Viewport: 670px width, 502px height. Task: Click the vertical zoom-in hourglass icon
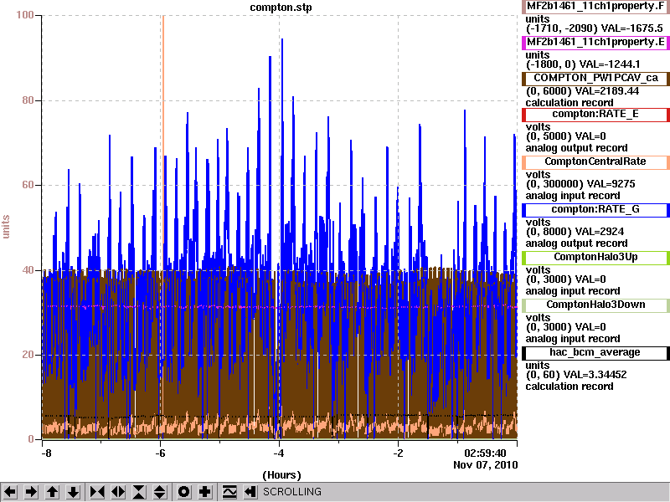139,492
